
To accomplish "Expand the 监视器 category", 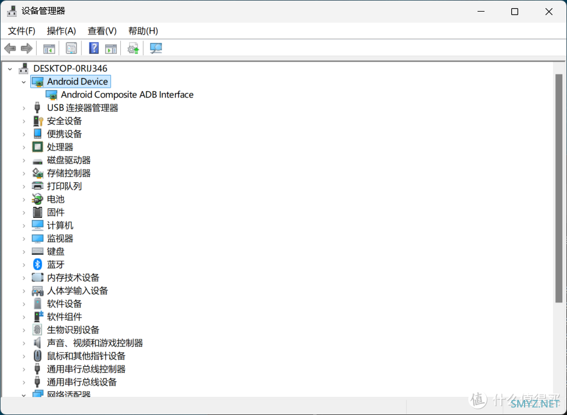I will pos(24,239).
